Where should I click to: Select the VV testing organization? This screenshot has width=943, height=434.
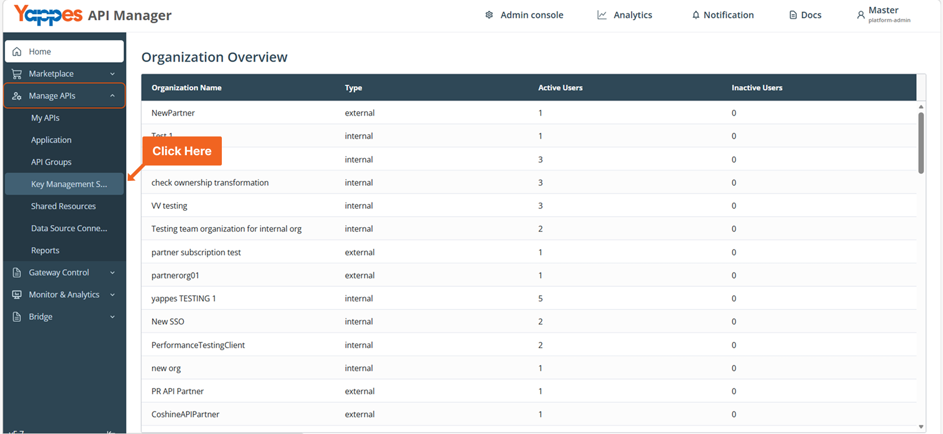tap(528, 205)
